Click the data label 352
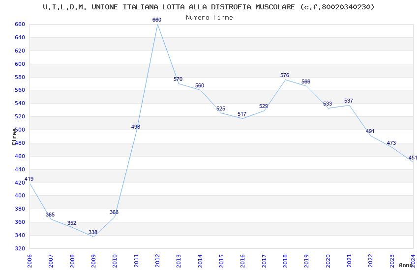This screenshot has height=270, width=418. 72,223
